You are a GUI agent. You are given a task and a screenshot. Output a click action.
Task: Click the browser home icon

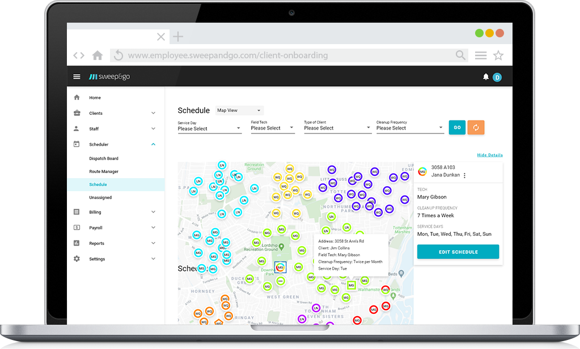pos(98,55)
